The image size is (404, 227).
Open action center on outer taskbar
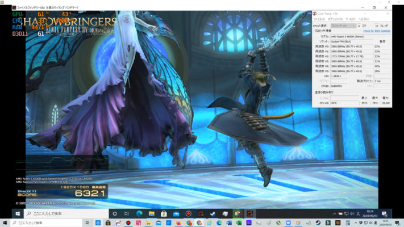coord(397,223)
